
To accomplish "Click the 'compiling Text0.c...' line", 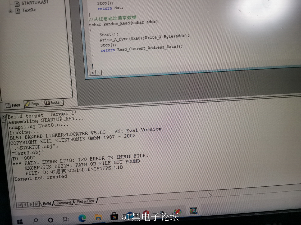I will coord(39,126).
